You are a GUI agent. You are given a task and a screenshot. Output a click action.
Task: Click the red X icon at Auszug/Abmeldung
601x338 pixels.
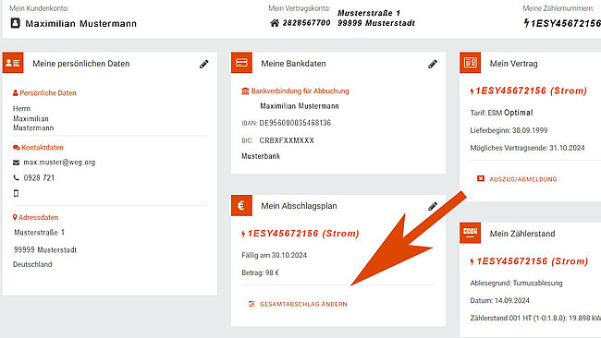[x=481, y=179]
